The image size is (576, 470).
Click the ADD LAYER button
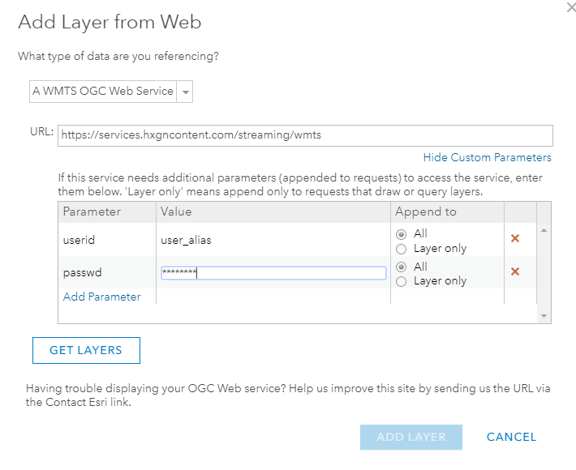pos(411,437)
